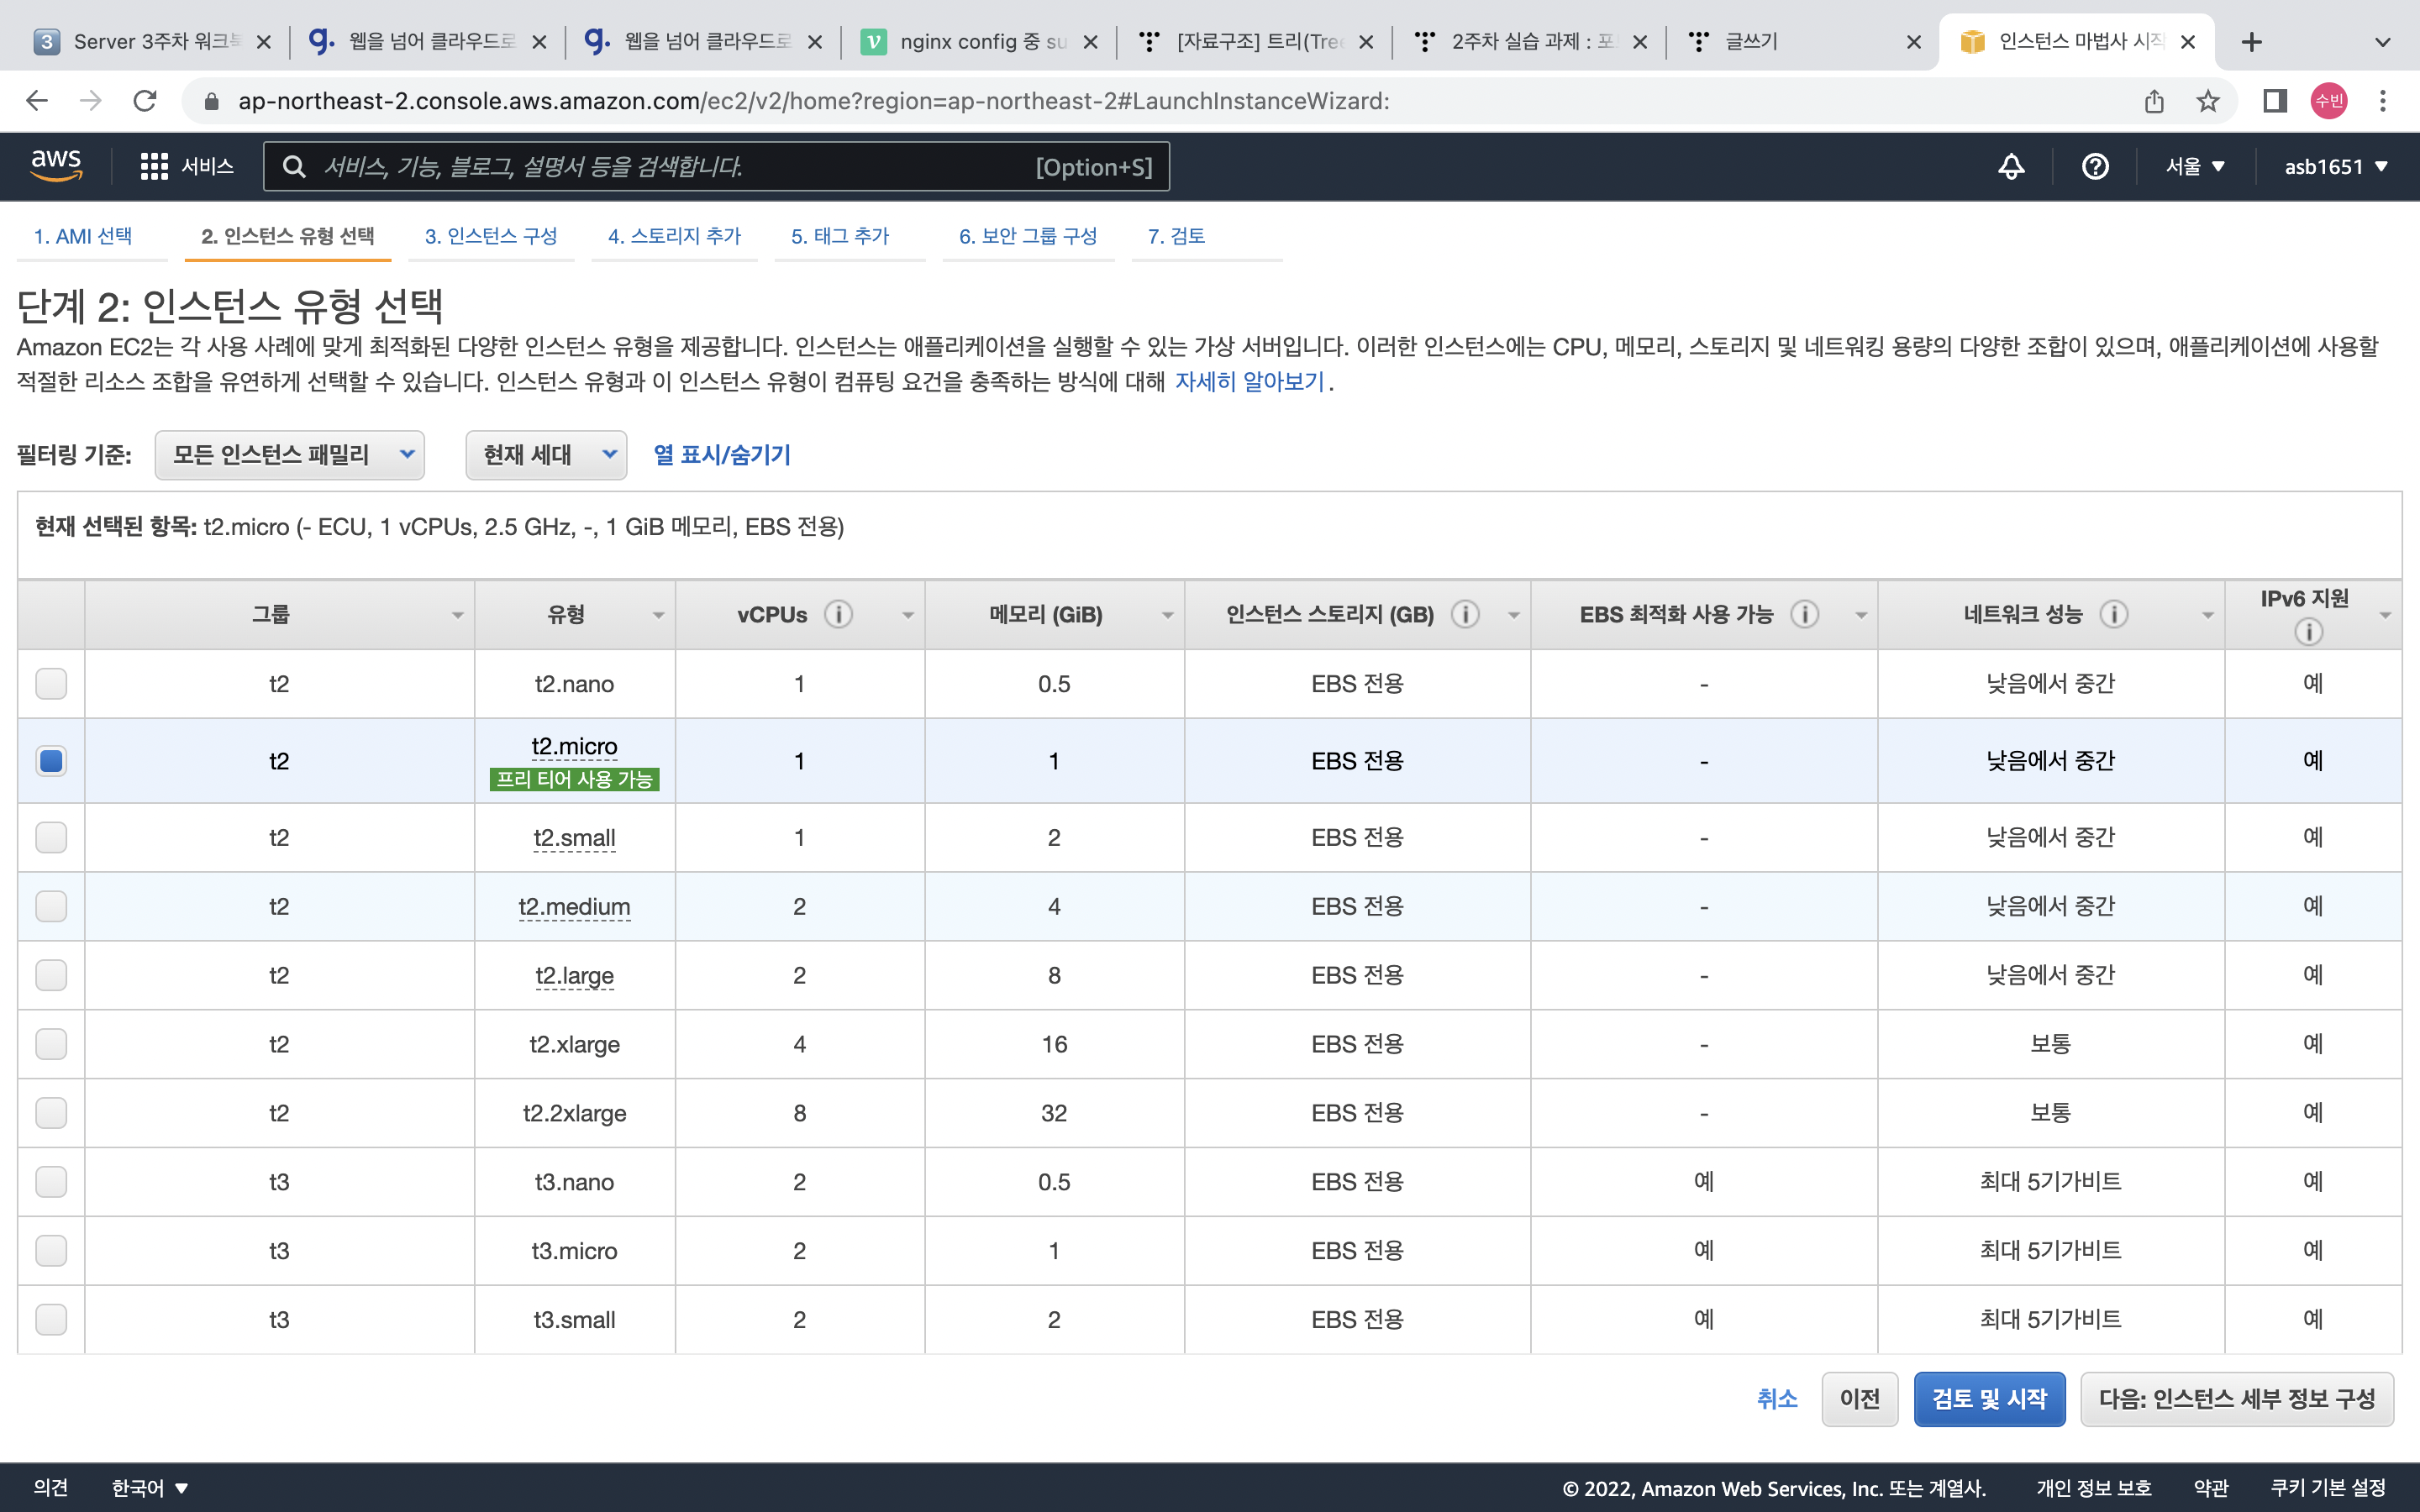Viewport: 2420px width, 1512px height.
Task: Open the 모든 인스턴스 패밀리 filter dropdown
Action: [290, 455]
